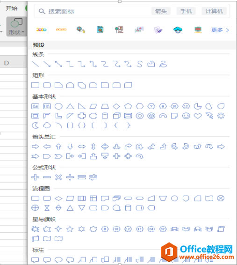Select the 手机 search tag
Image resolution: width=237 pixels, height=265 pixels.
pos(186,11)
